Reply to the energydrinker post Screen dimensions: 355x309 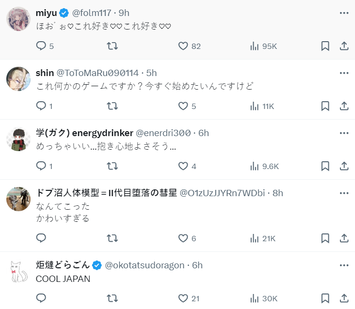coord(42,166)
